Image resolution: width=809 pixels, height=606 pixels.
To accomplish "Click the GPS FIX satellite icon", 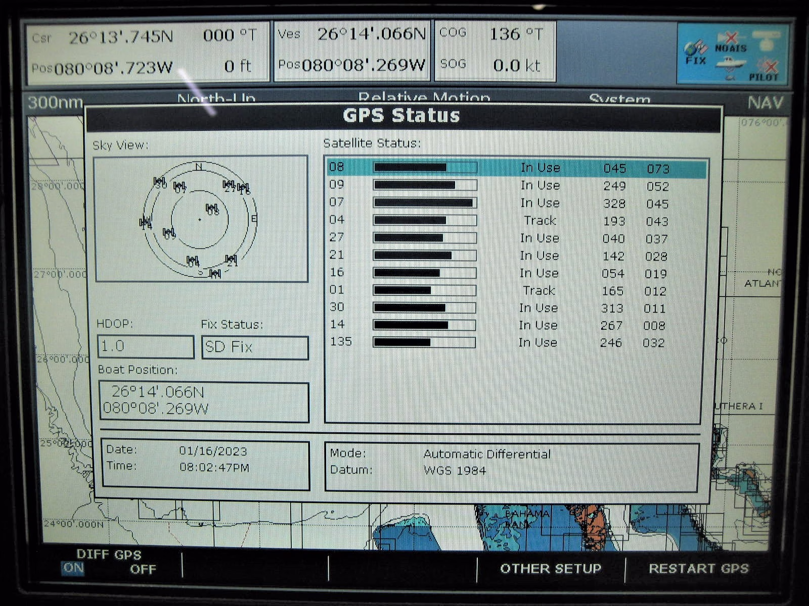I will click(x=696, y=52).
